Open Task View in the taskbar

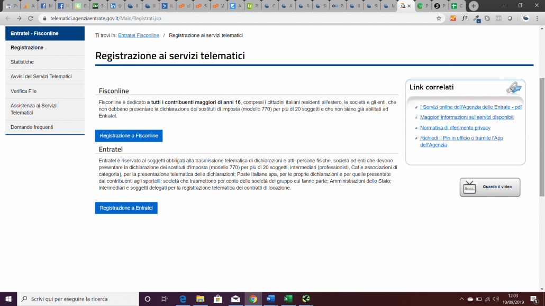tap(165, 299)
